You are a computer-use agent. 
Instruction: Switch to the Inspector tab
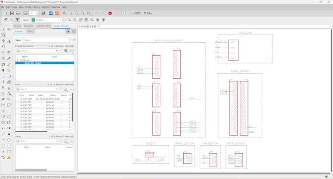[x=28, y=26]
